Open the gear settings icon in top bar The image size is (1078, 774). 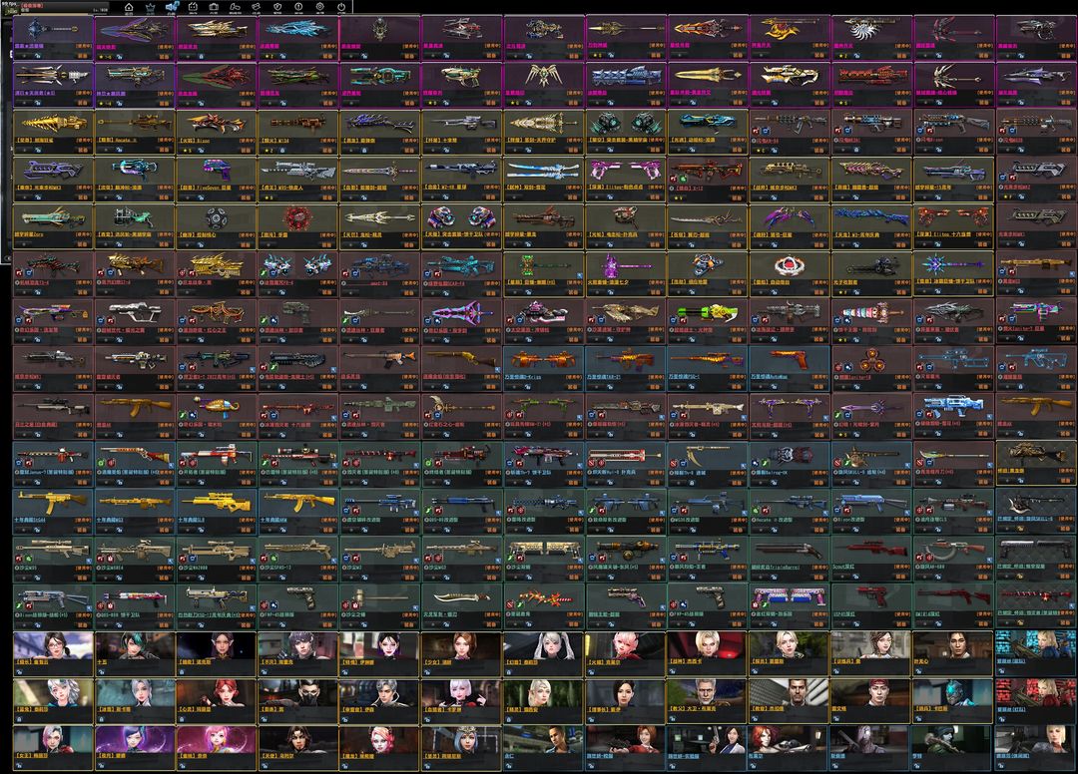[x=319, y=8]
